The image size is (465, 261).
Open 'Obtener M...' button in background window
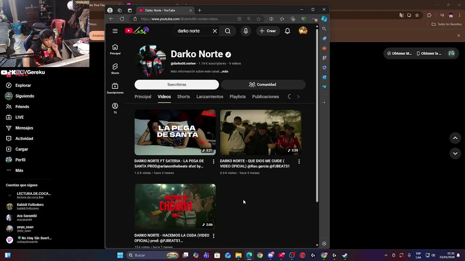[x=399, y=53]
